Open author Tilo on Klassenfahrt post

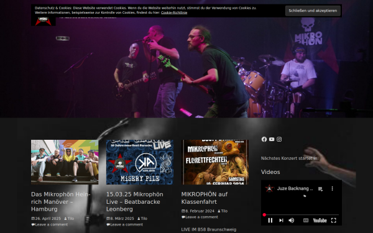(x=224, y=211)
